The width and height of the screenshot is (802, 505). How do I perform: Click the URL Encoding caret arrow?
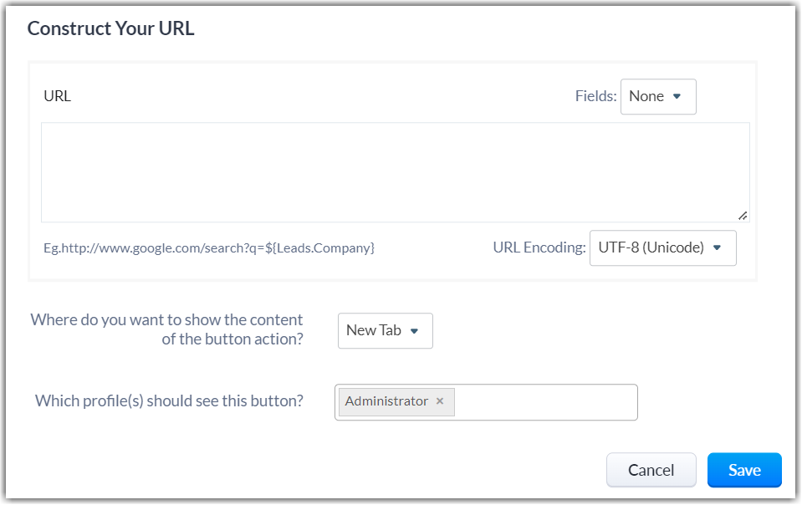click(717, 247)
